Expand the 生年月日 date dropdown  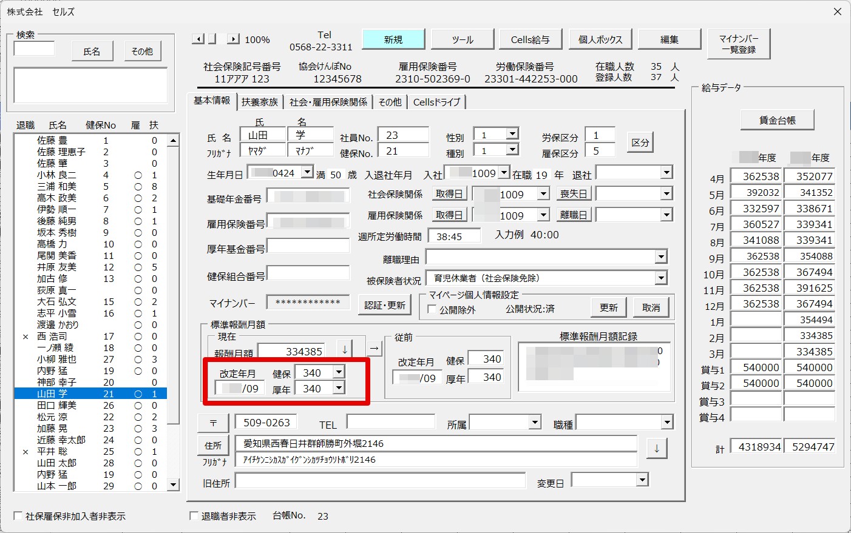(x=307, y=172)
